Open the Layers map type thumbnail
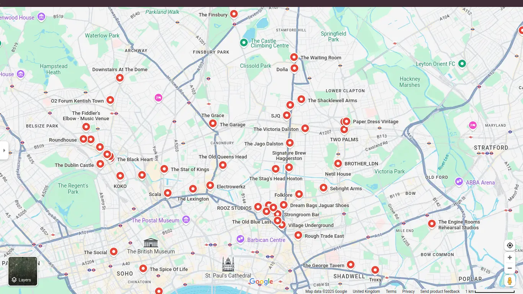 [x=23, y=271]
